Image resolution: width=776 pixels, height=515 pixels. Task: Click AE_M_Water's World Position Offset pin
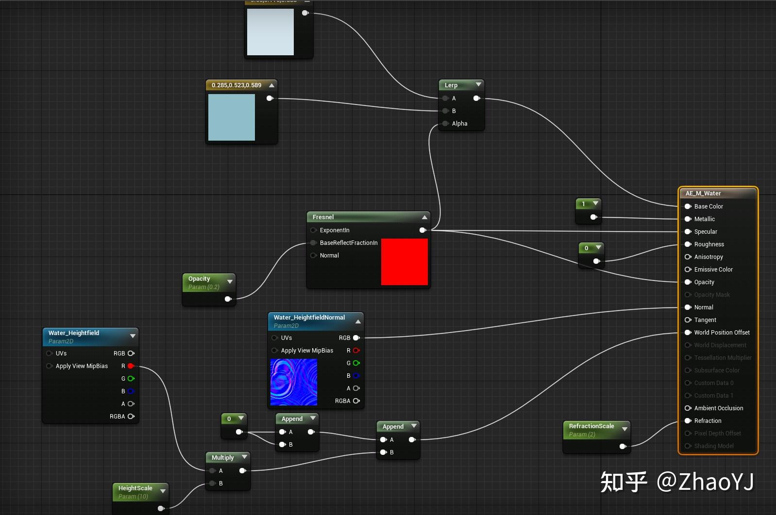(688, 333)
